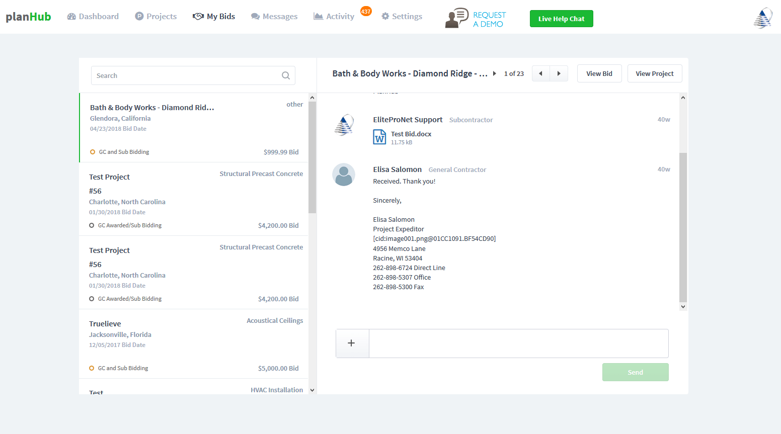
Task: Click the View Bid button
Action: [599, 73]
